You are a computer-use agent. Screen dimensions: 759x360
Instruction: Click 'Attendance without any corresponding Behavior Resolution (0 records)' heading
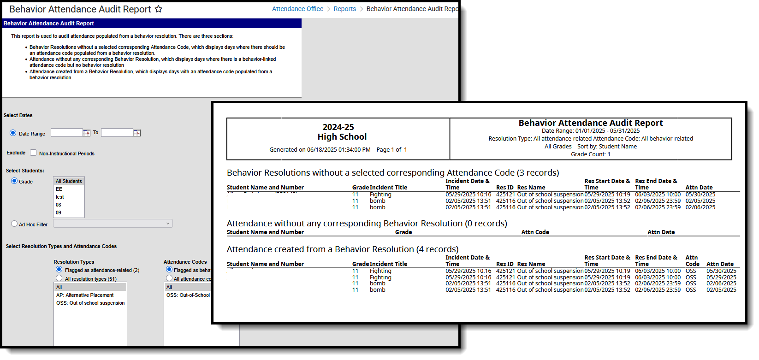367,224
